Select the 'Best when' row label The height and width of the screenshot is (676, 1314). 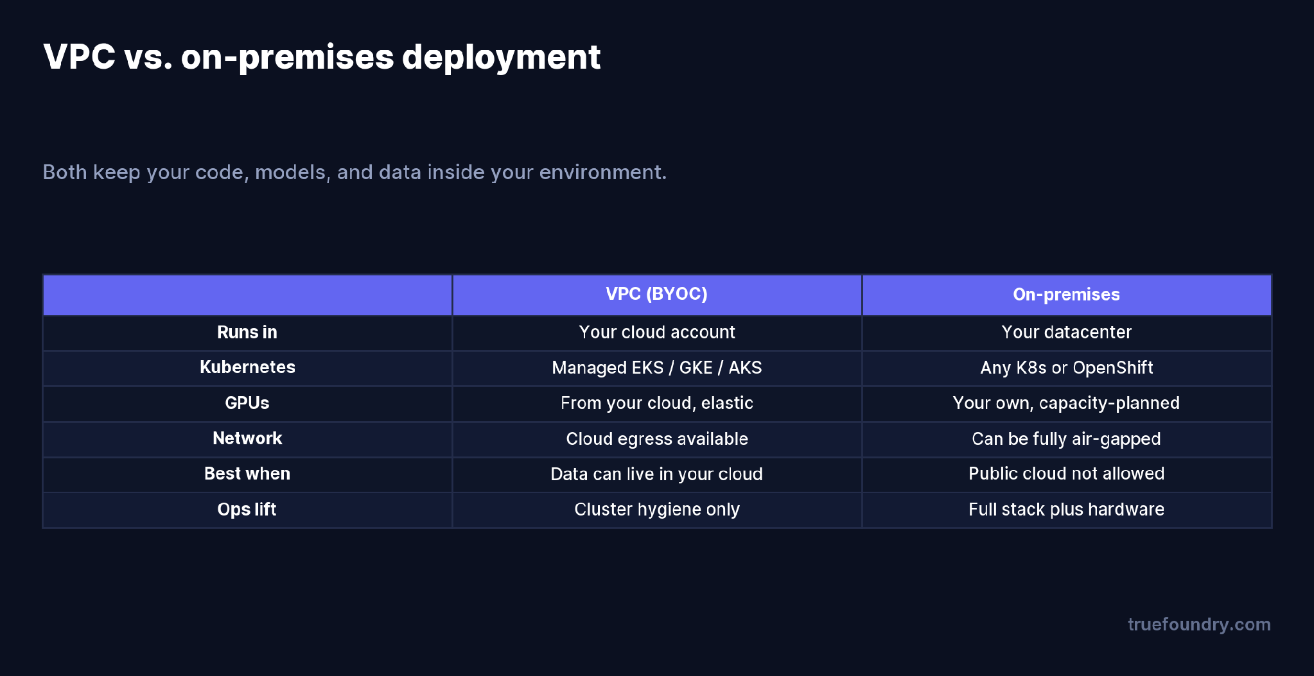247,474
